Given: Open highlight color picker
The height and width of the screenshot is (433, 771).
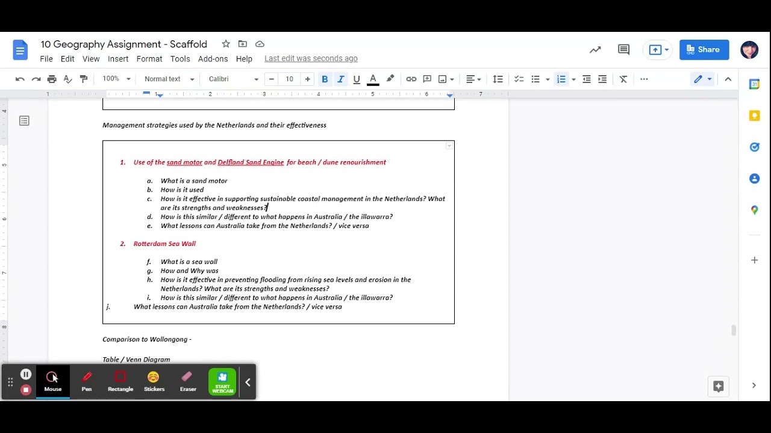Looking at the screenshot, I should (390, 79).
